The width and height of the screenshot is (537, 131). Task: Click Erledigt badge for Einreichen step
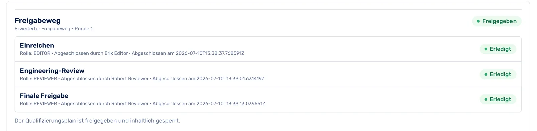(498, 49)
